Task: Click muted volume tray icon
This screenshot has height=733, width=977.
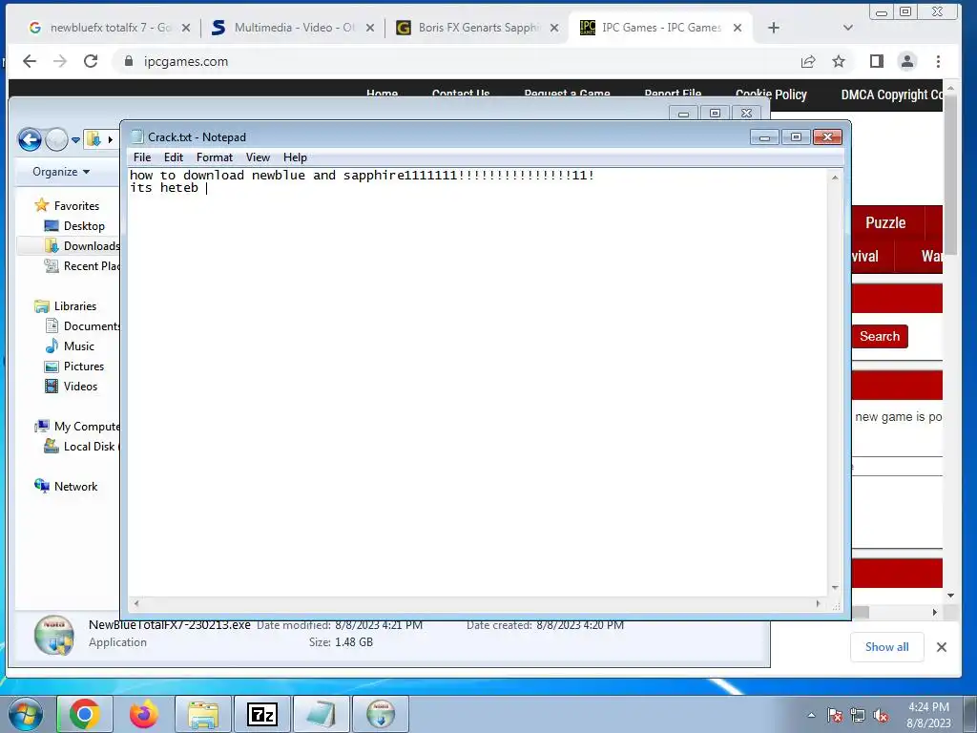Action: coord(881,716)
